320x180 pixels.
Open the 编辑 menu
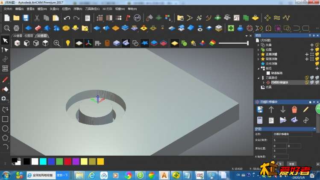click(19, 9)
